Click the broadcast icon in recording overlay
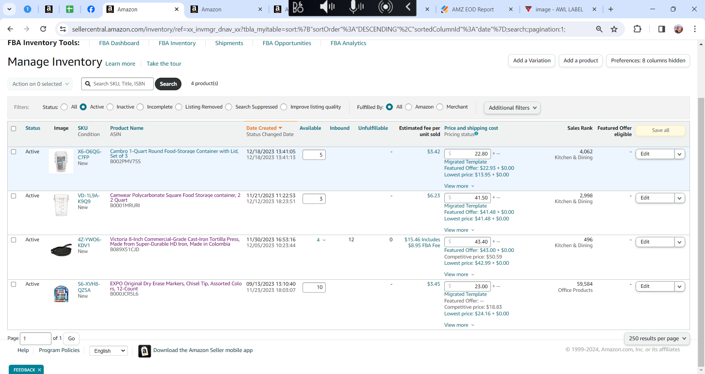Image resolution: width=705 pixels, height=374 pixels. pyautogui.click(x=385, y=7)
